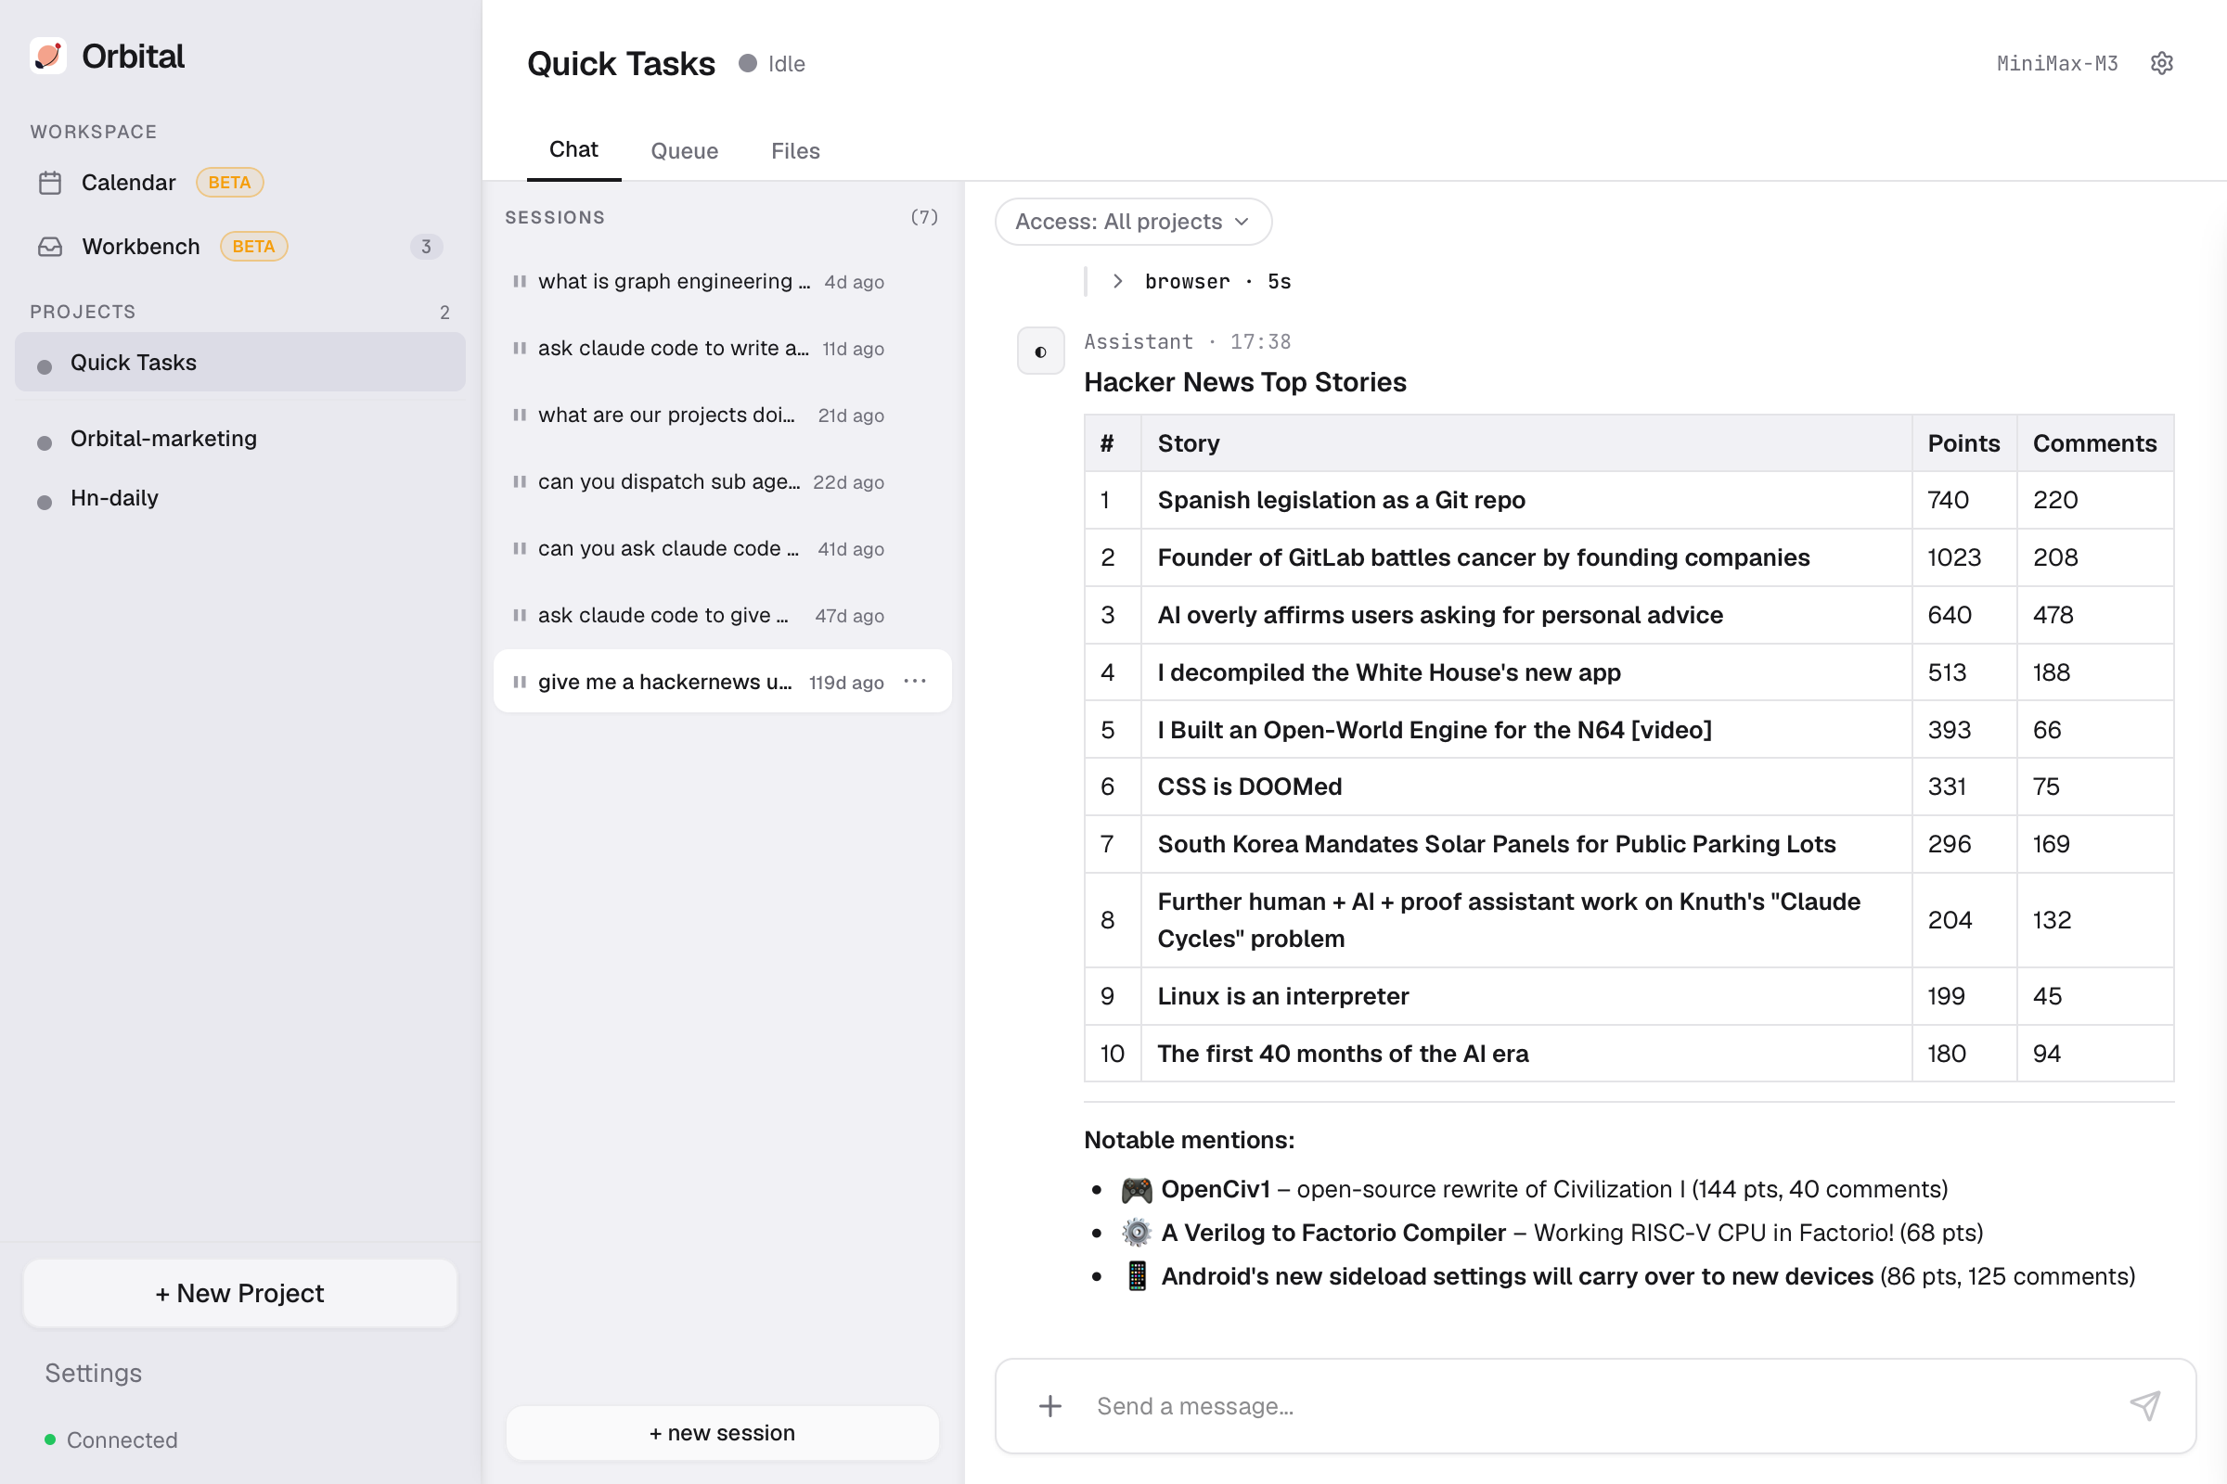Click the Calendar BETA badge

point(230,183)
